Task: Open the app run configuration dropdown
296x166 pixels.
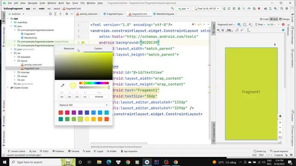Action: [x=184, y=9]
